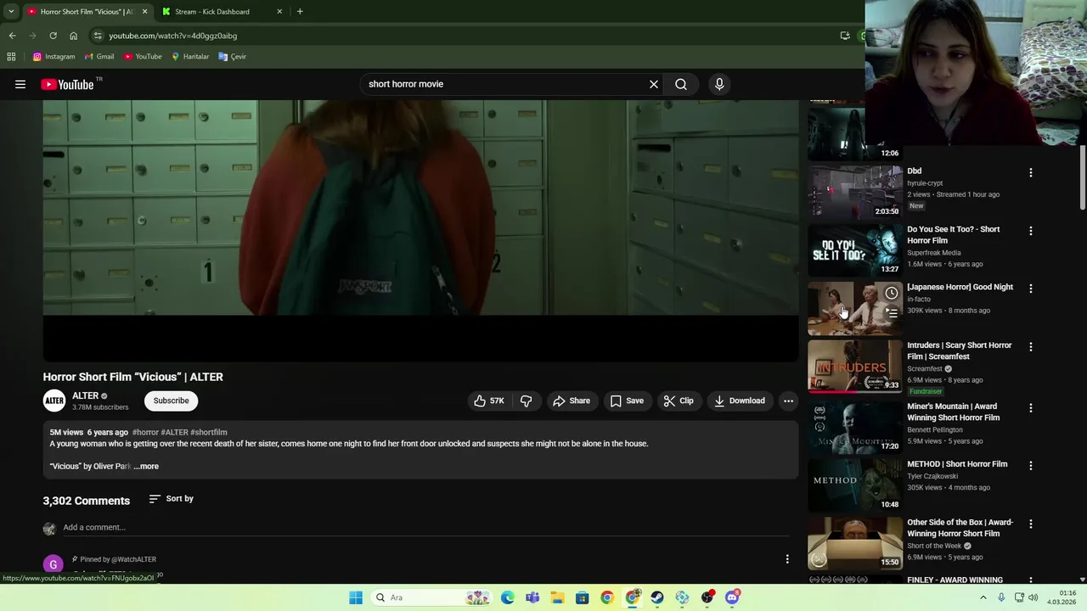Show hidden system tray icons
Image resolution: width=1087 pixels, height=611 pixels.
[983, 597]
